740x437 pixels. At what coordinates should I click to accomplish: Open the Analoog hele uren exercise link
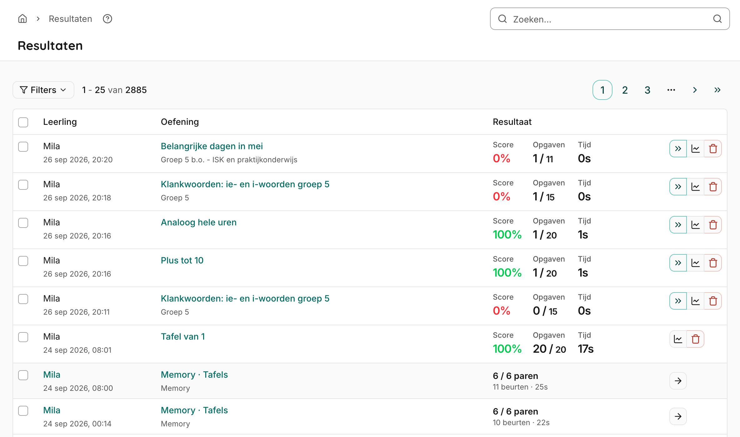(199, 222)
